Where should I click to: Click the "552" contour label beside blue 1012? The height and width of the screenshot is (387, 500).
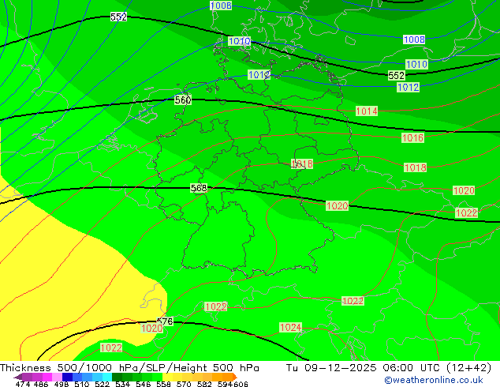[397, 75]
